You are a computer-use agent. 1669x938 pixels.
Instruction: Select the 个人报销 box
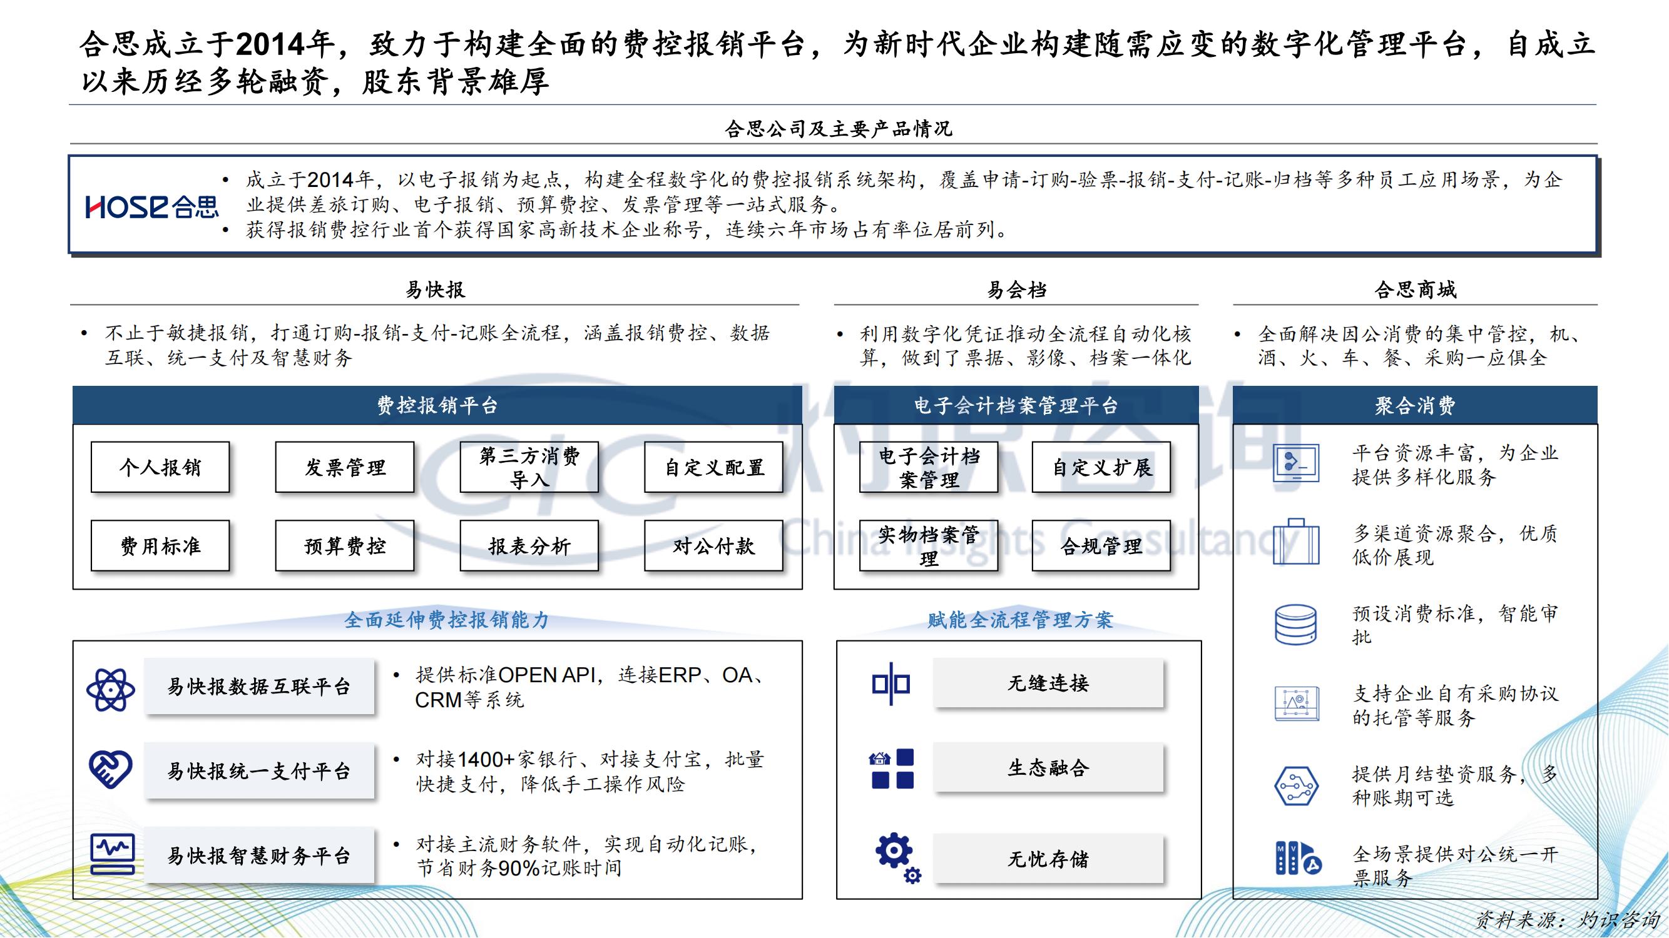[160, 467]
